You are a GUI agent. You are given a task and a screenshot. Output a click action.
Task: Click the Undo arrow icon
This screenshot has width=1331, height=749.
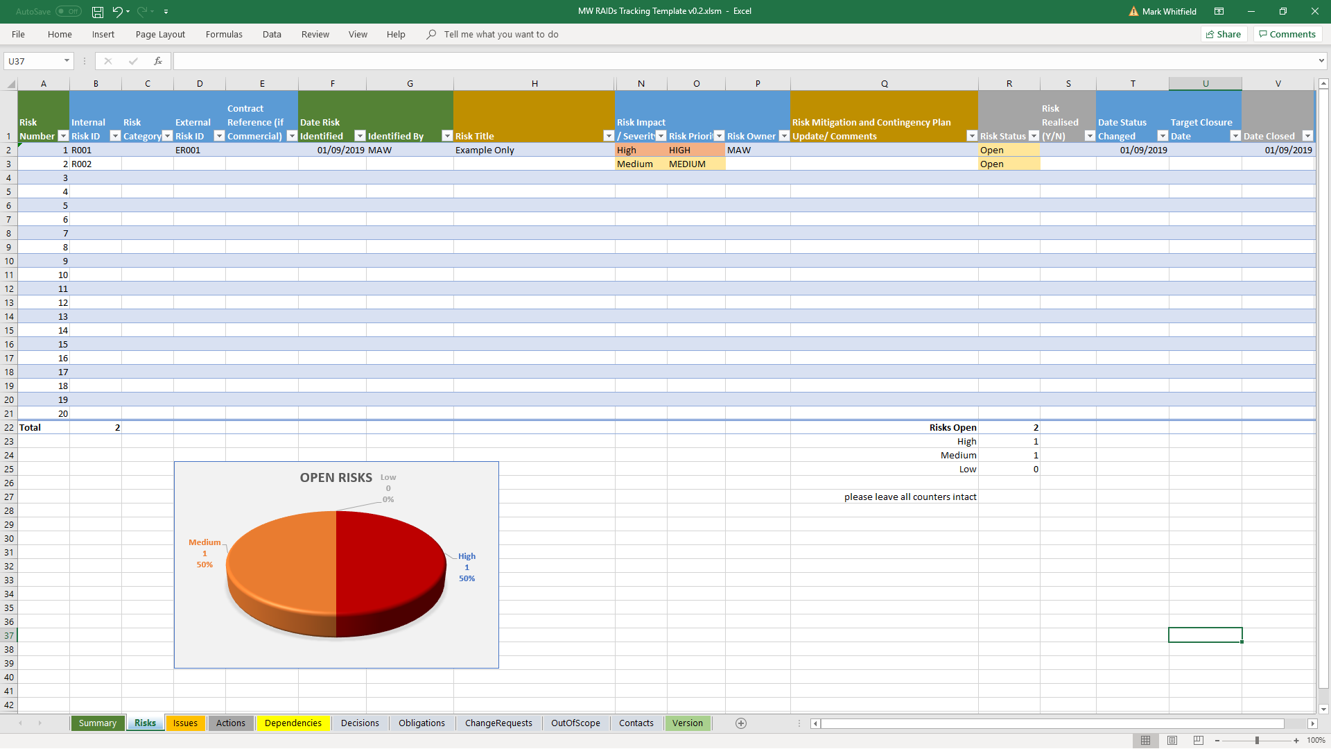pos(117,12)
